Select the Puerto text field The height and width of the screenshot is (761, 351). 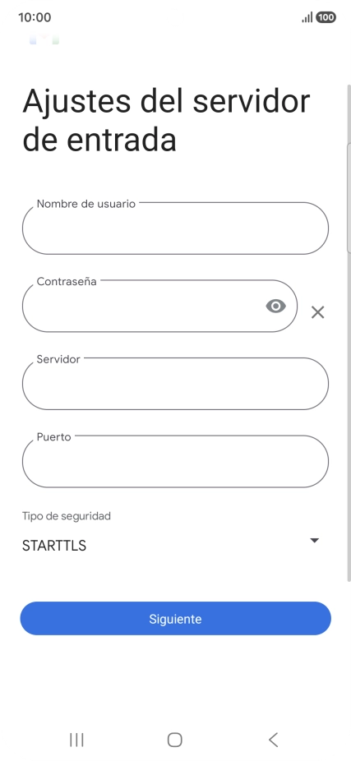coord(175,461)
